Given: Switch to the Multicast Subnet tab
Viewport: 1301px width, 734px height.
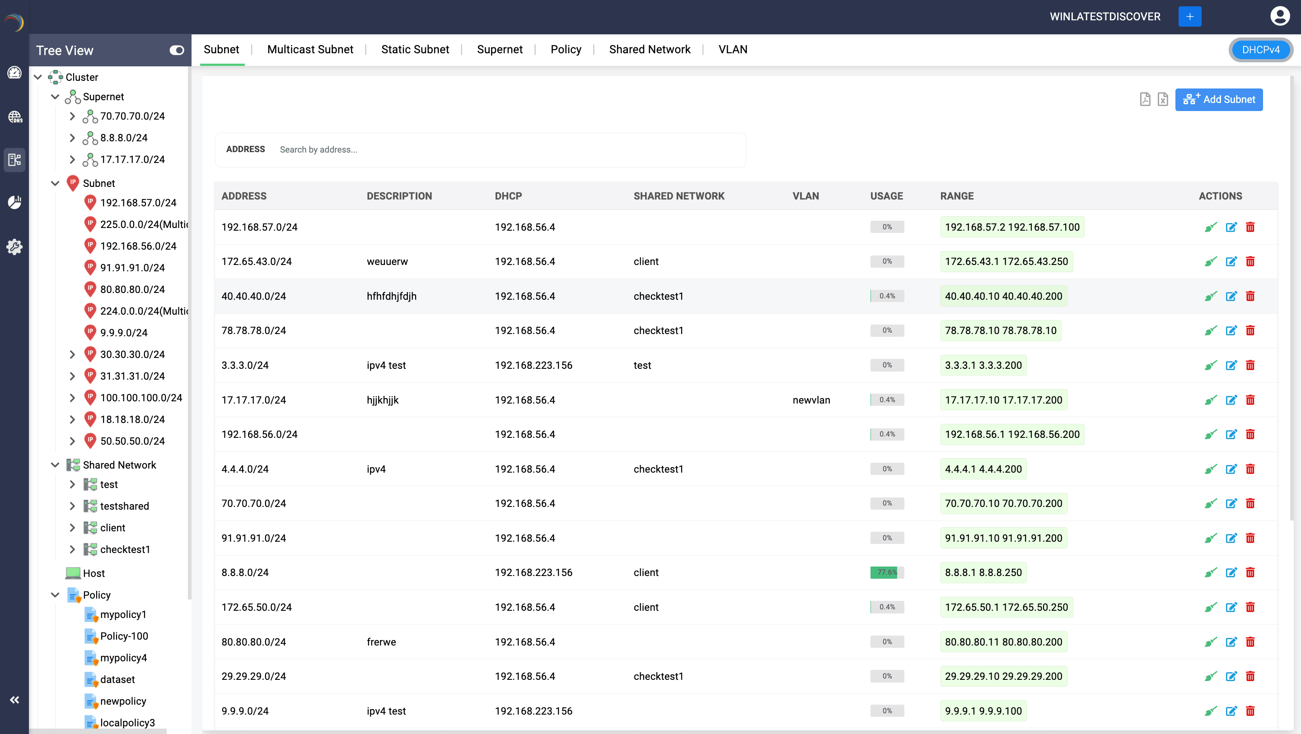Looking at the screenshot, I should 310,50.
